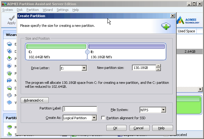The width and height of the screenshot is (204, 139).
Task: Click the eighth wizard disc icon in sidebar
Action: tap(9, 95)
